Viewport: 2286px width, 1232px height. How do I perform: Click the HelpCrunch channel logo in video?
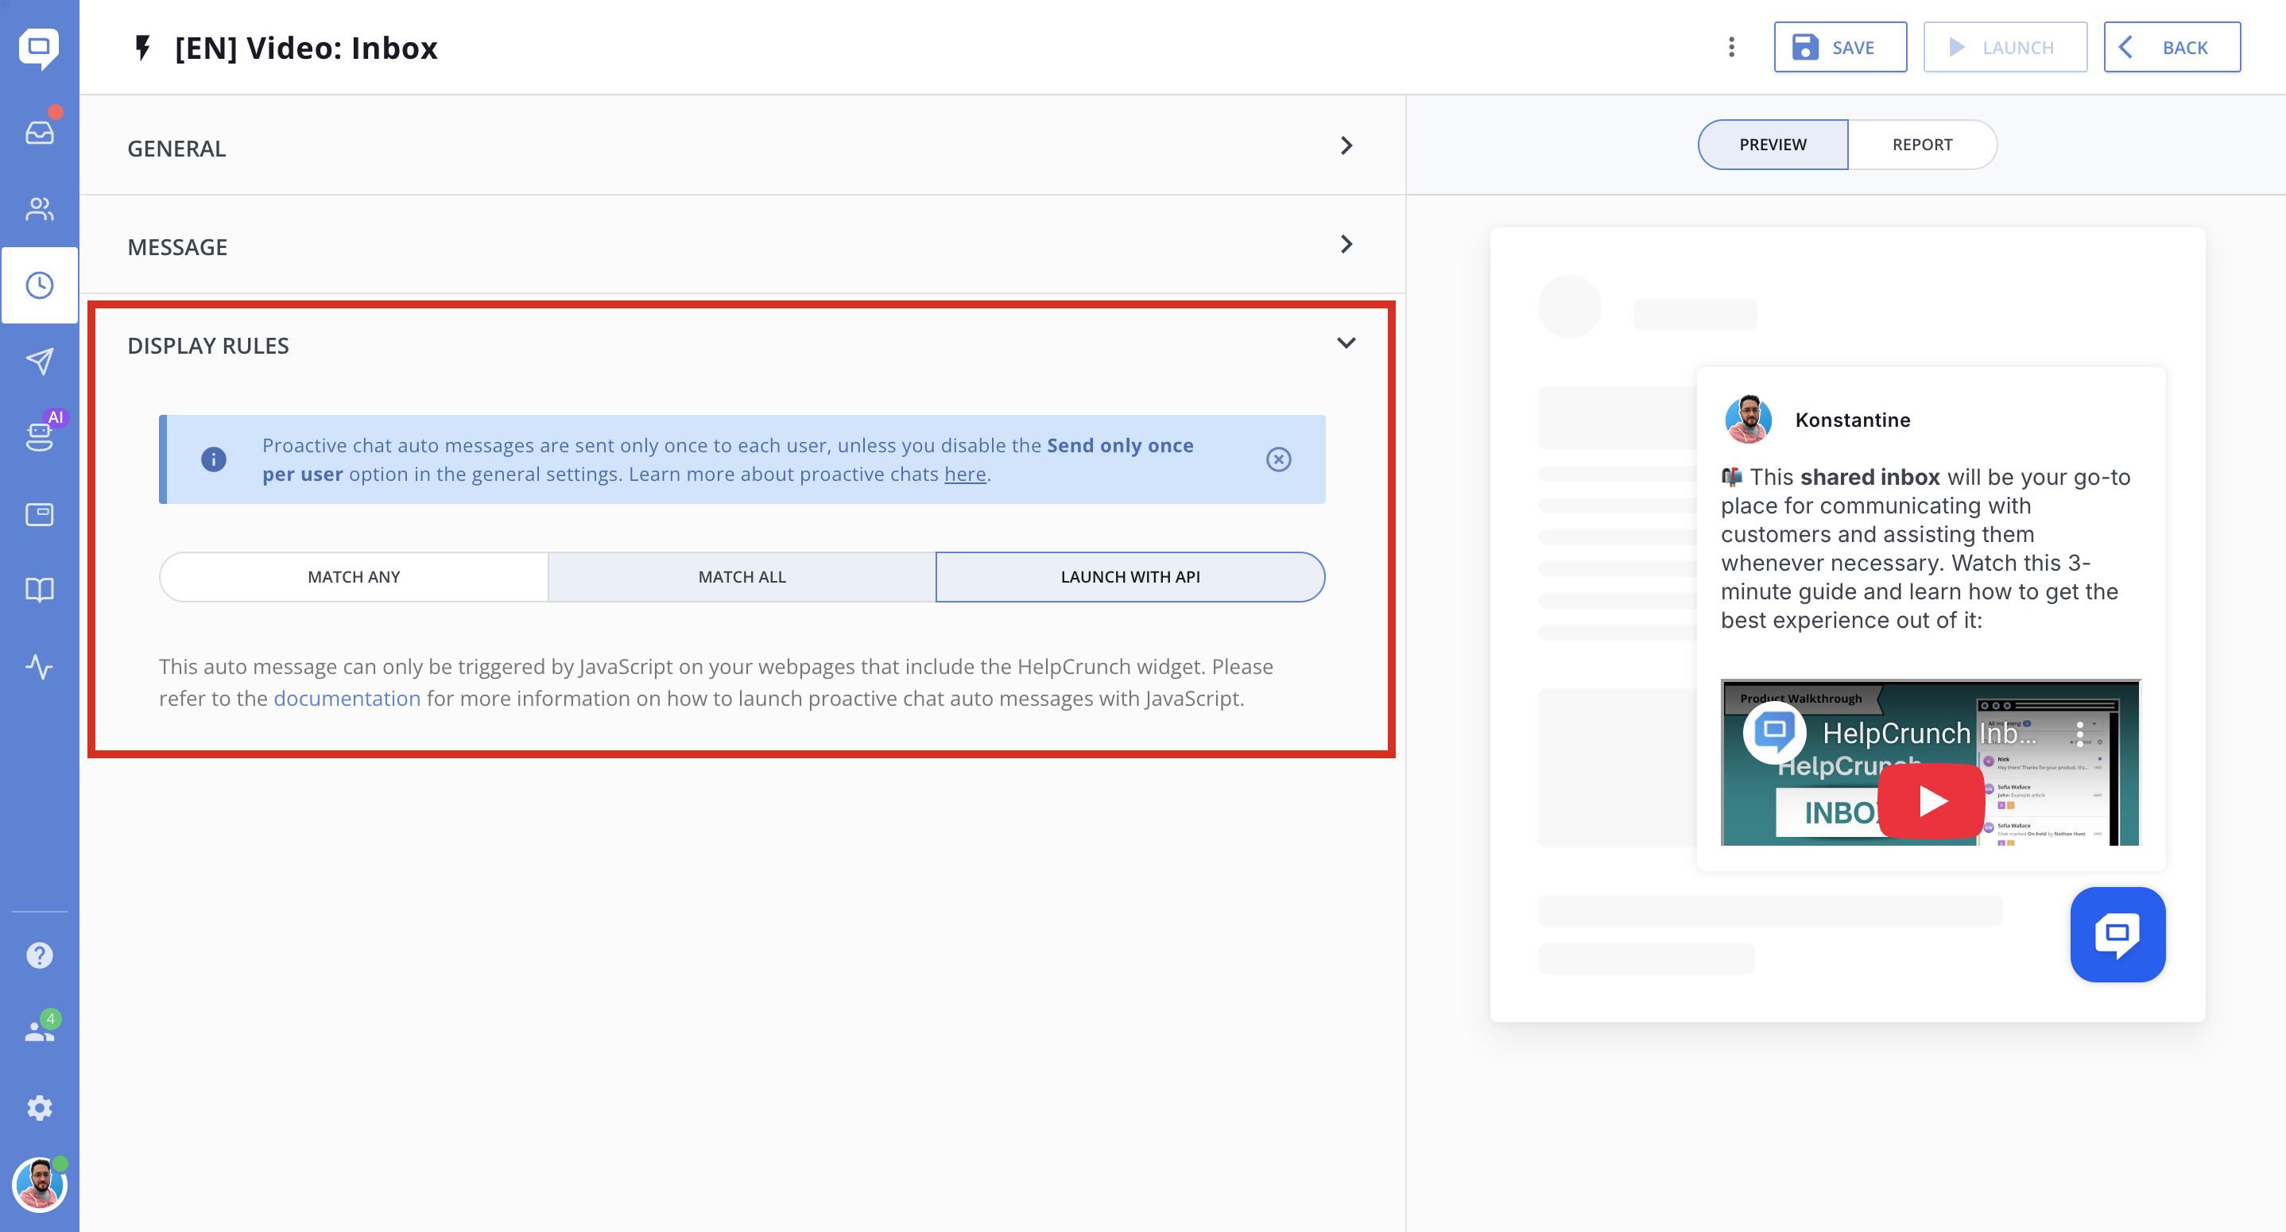coord(1774,731)
